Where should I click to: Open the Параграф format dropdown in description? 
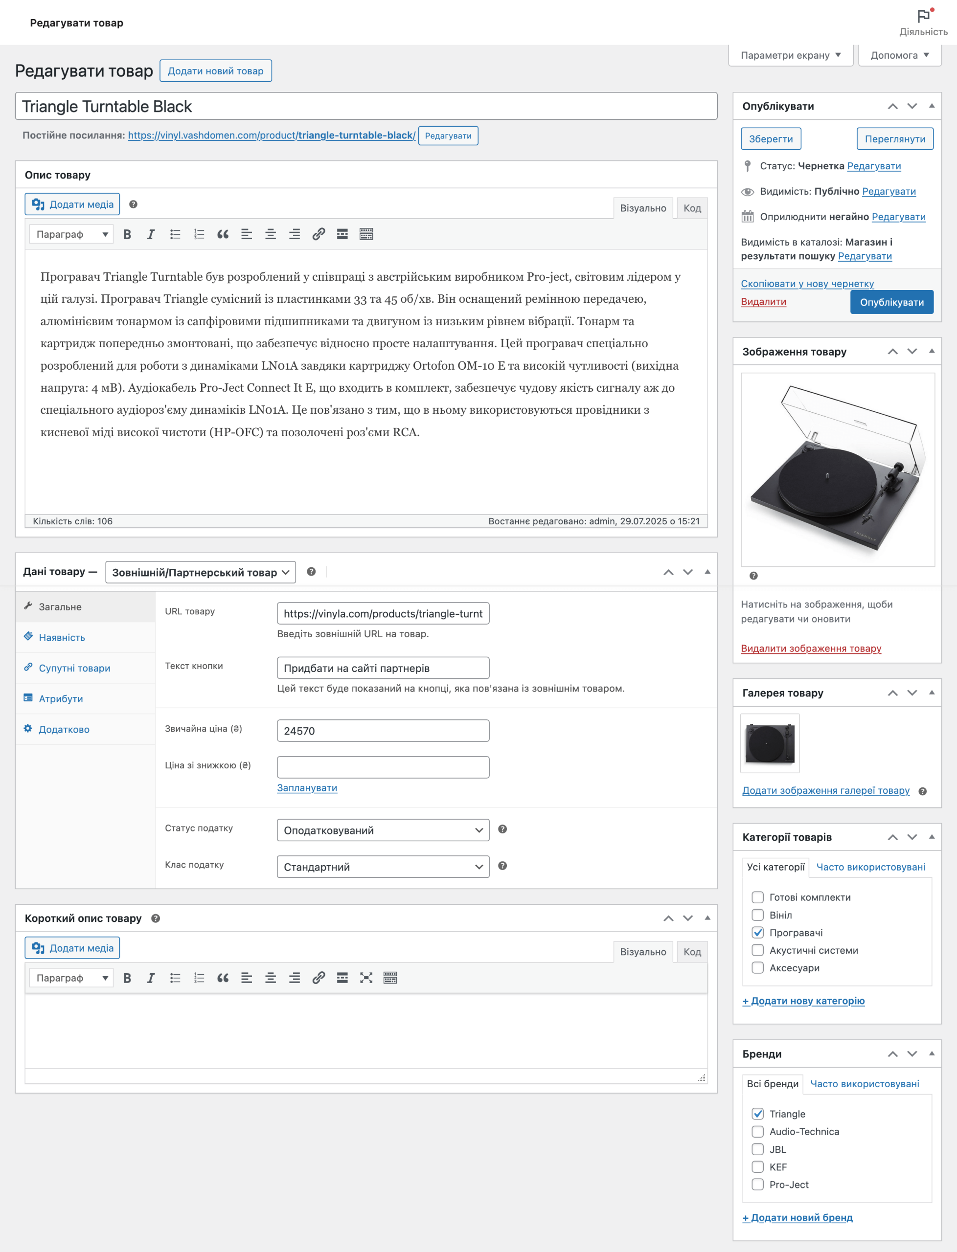[71, 234]
